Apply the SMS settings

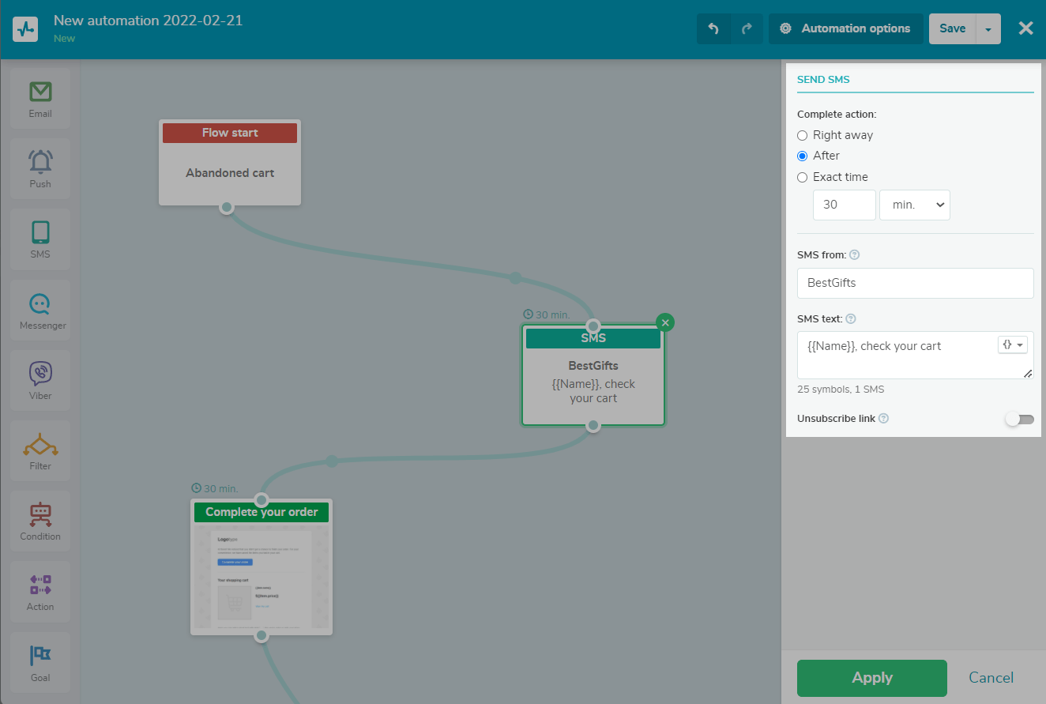click(x=872, y=678)
